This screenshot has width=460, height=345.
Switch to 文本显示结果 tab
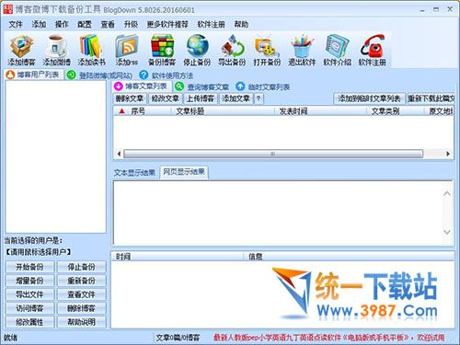coord(134,173)
